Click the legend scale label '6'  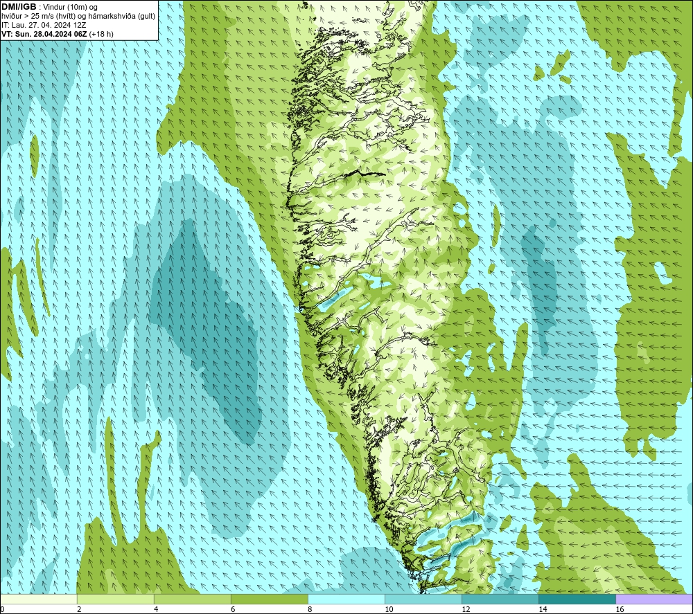point(233,610)
